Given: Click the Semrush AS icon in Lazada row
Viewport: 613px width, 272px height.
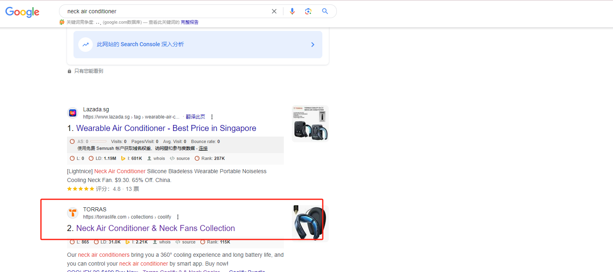Looking at the screenshot, I should coord(72,141).
